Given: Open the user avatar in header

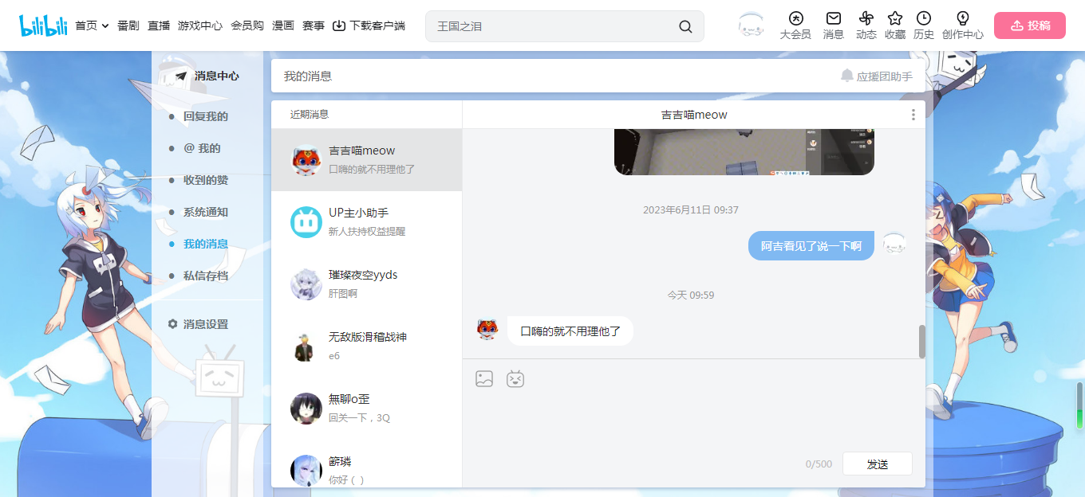Looking at the screenshot, I should point(751,25).
